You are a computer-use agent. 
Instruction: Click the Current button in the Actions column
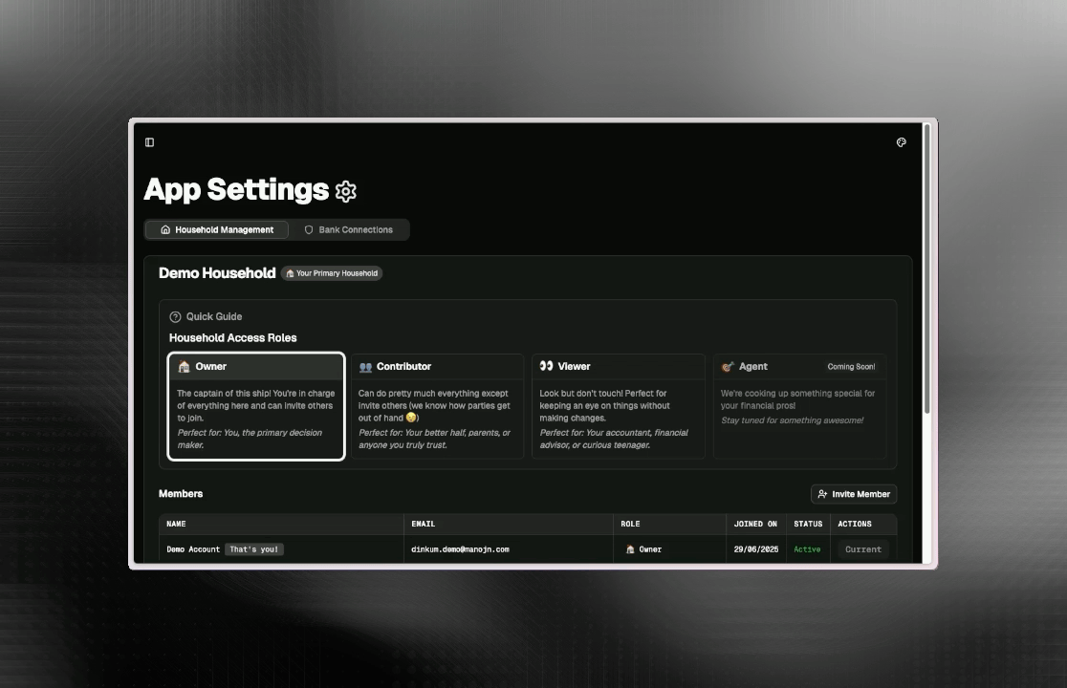pyautogui.click(x=862, y=548)
